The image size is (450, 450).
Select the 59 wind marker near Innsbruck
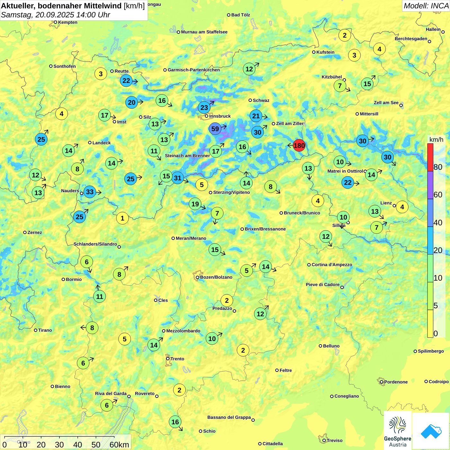pyautogui.click(x=215, y=129)
